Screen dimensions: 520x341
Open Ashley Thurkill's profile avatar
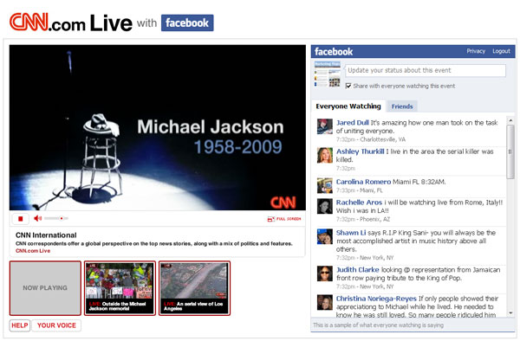325,155
